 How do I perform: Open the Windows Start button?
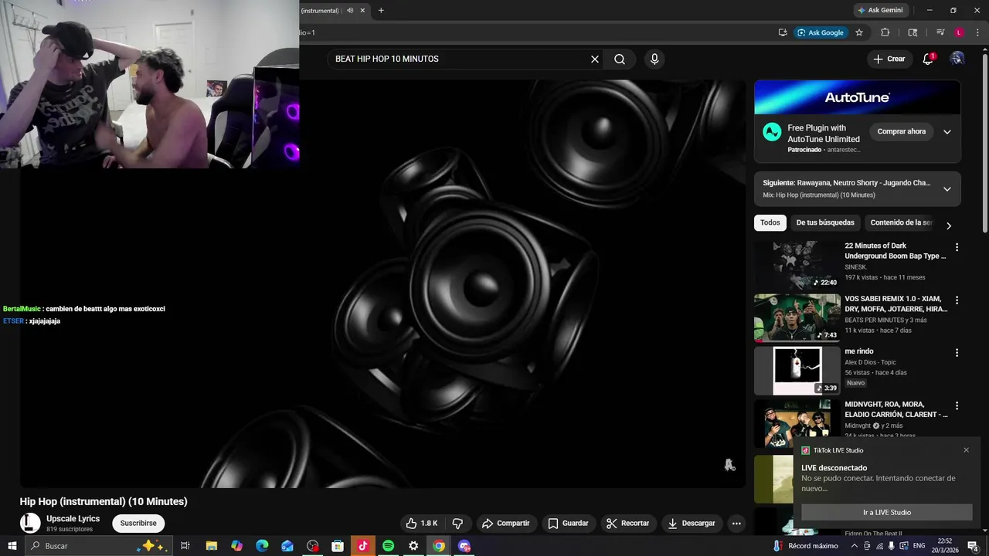[12, 546]
